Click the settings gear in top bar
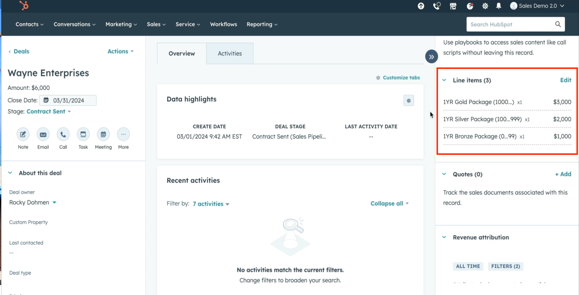 point(485,6)
